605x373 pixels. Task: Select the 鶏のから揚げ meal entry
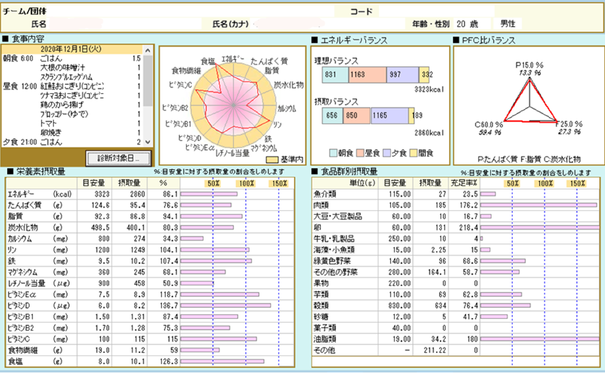(61, 105)
